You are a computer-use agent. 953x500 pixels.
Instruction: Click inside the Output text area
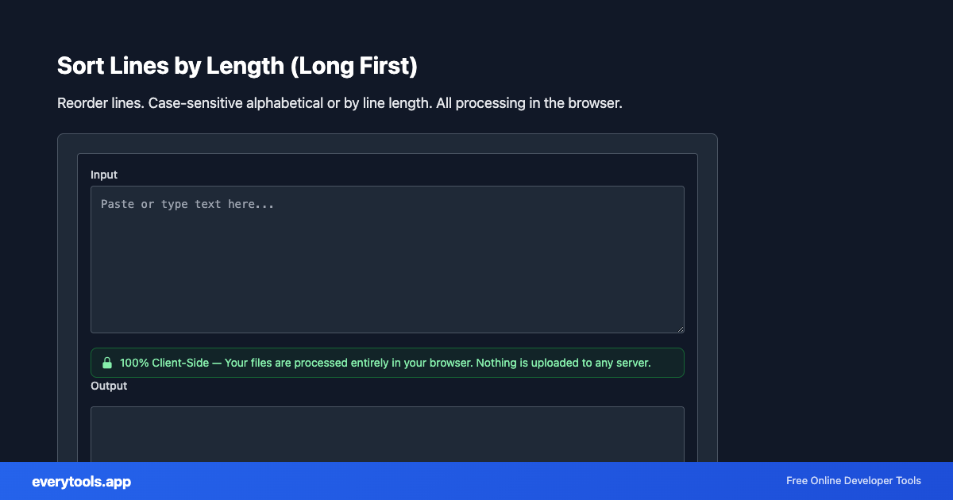(x=388, y=437)
